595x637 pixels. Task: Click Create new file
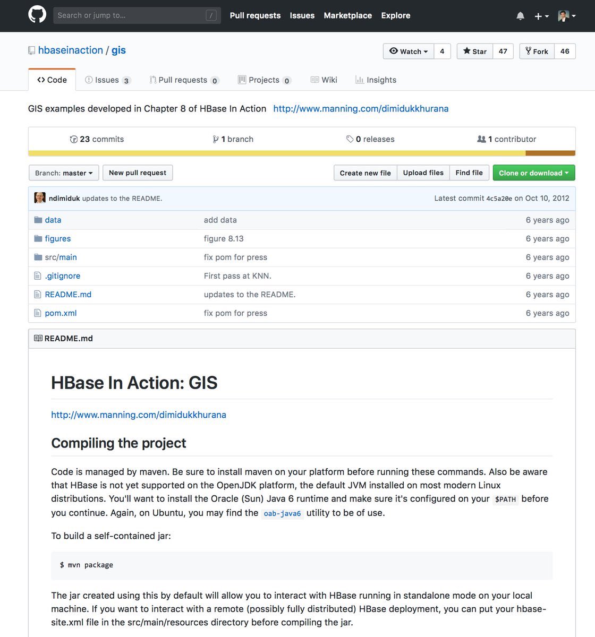[x=365, y=173]
